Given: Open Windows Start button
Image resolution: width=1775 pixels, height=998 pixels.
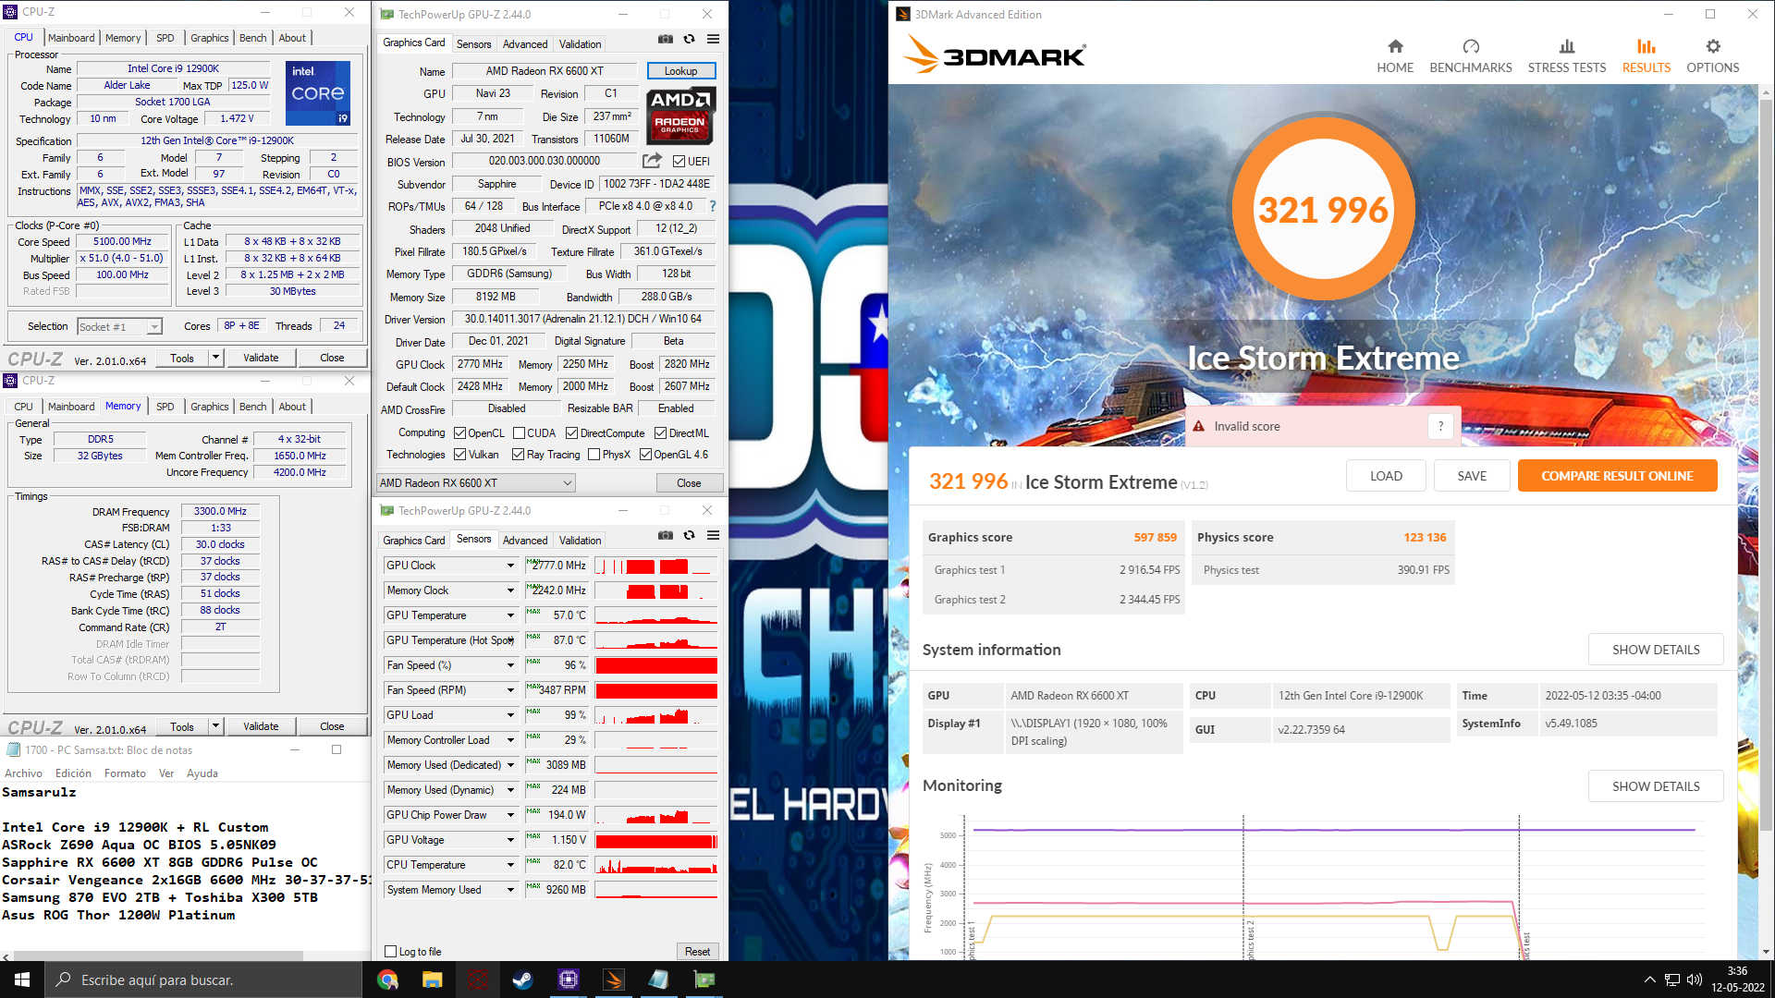Looking at the screenshot, I should pyautogui.click(x=22, y=980).
